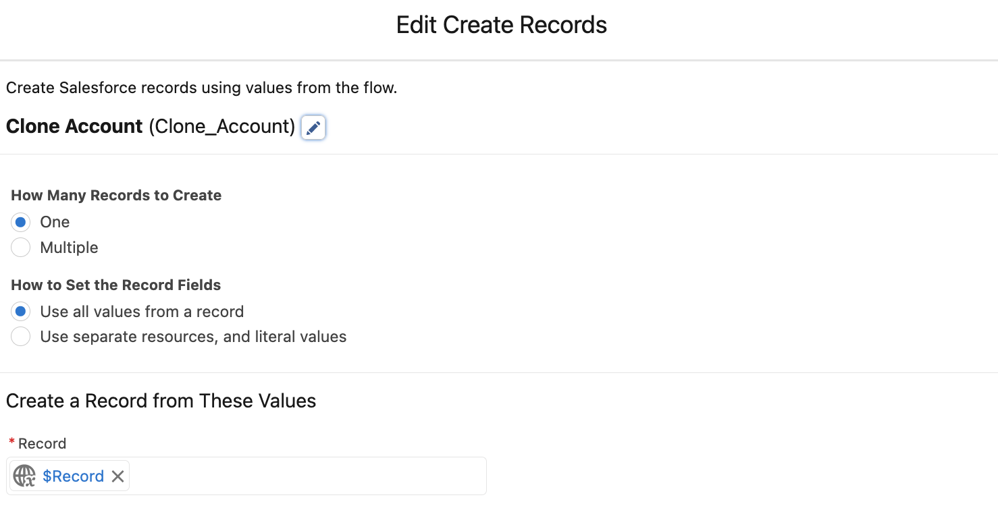998x510 pixels.
Task: Click the red required asterisk beside Record
Action: pyautogui.click(x=11, y=442)
